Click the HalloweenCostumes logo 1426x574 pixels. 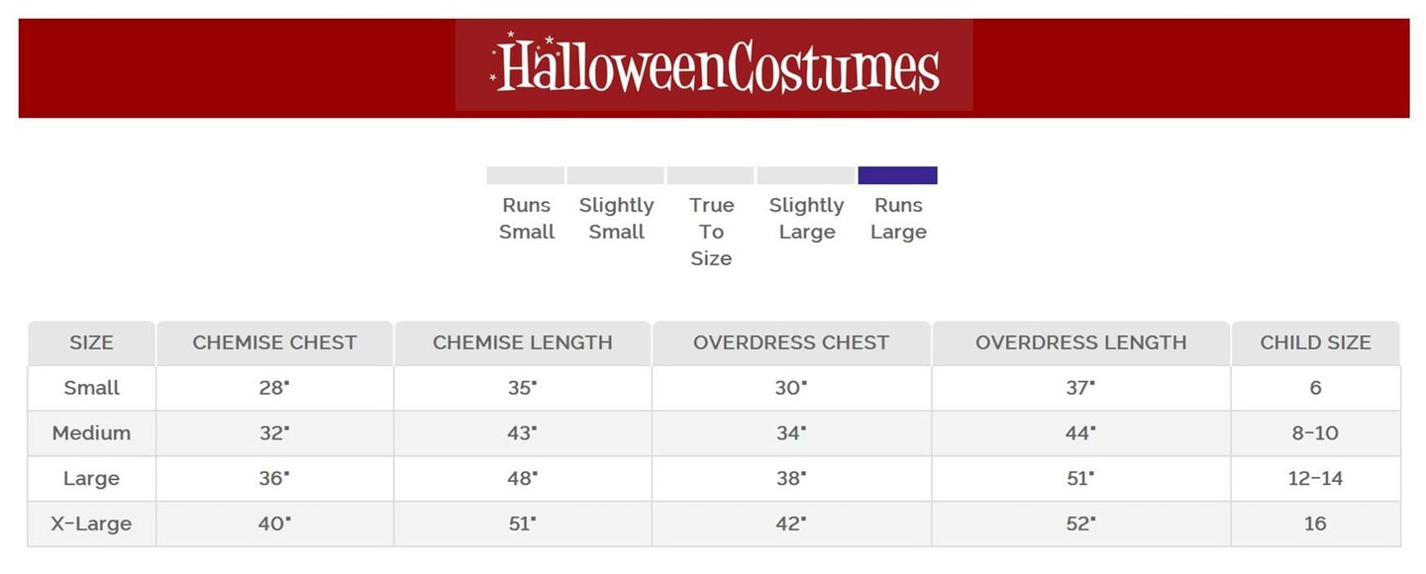(x=714, y=65)
